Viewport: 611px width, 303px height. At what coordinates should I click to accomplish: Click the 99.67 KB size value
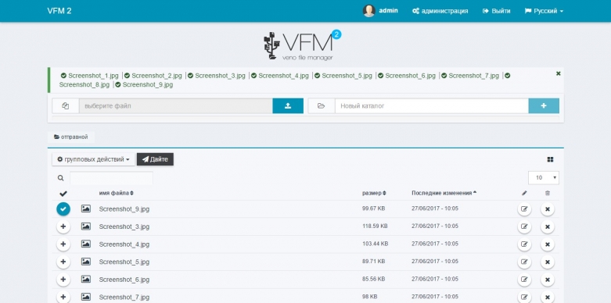click(x=373, y=209)
